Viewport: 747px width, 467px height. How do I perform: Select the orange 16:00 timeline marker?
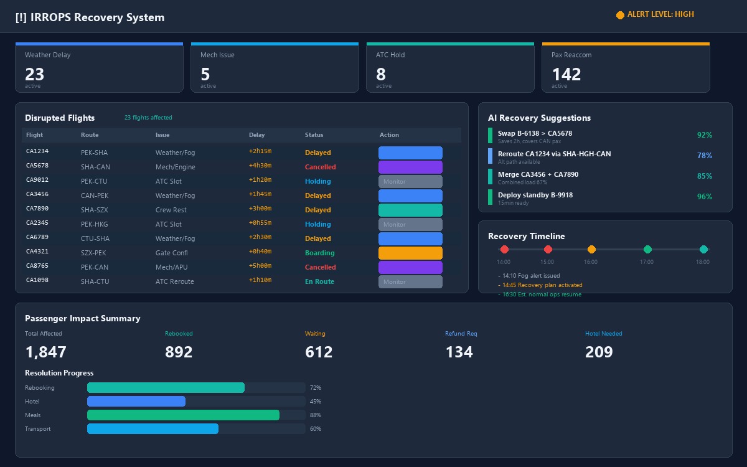tap(591, 249)
